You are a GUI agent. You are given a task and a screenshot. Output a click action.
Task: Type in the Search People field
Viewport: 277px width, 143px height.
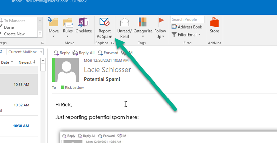click(187, 20)
